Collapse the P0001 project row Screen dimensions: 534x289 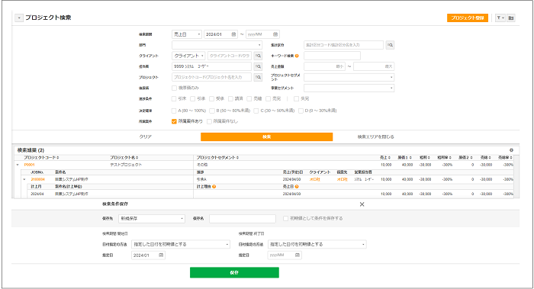pos(18,165)
